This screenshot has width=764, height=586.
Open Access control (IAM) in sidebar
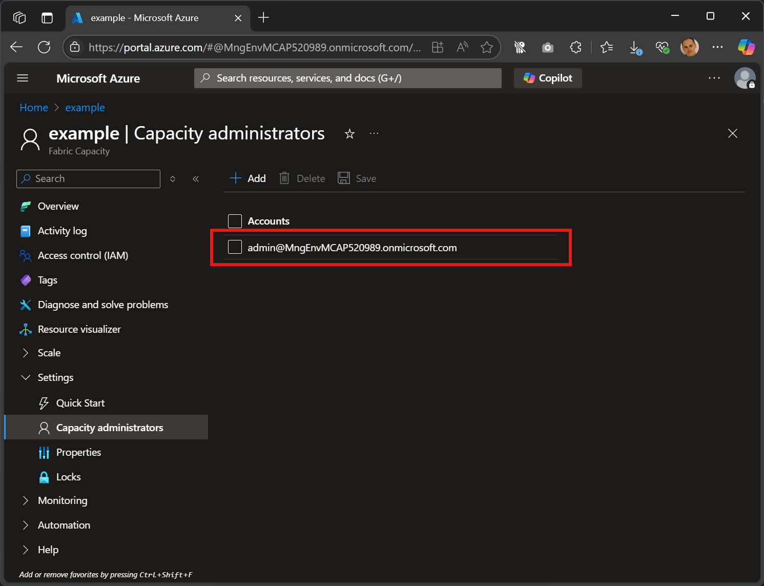[26, 255]
